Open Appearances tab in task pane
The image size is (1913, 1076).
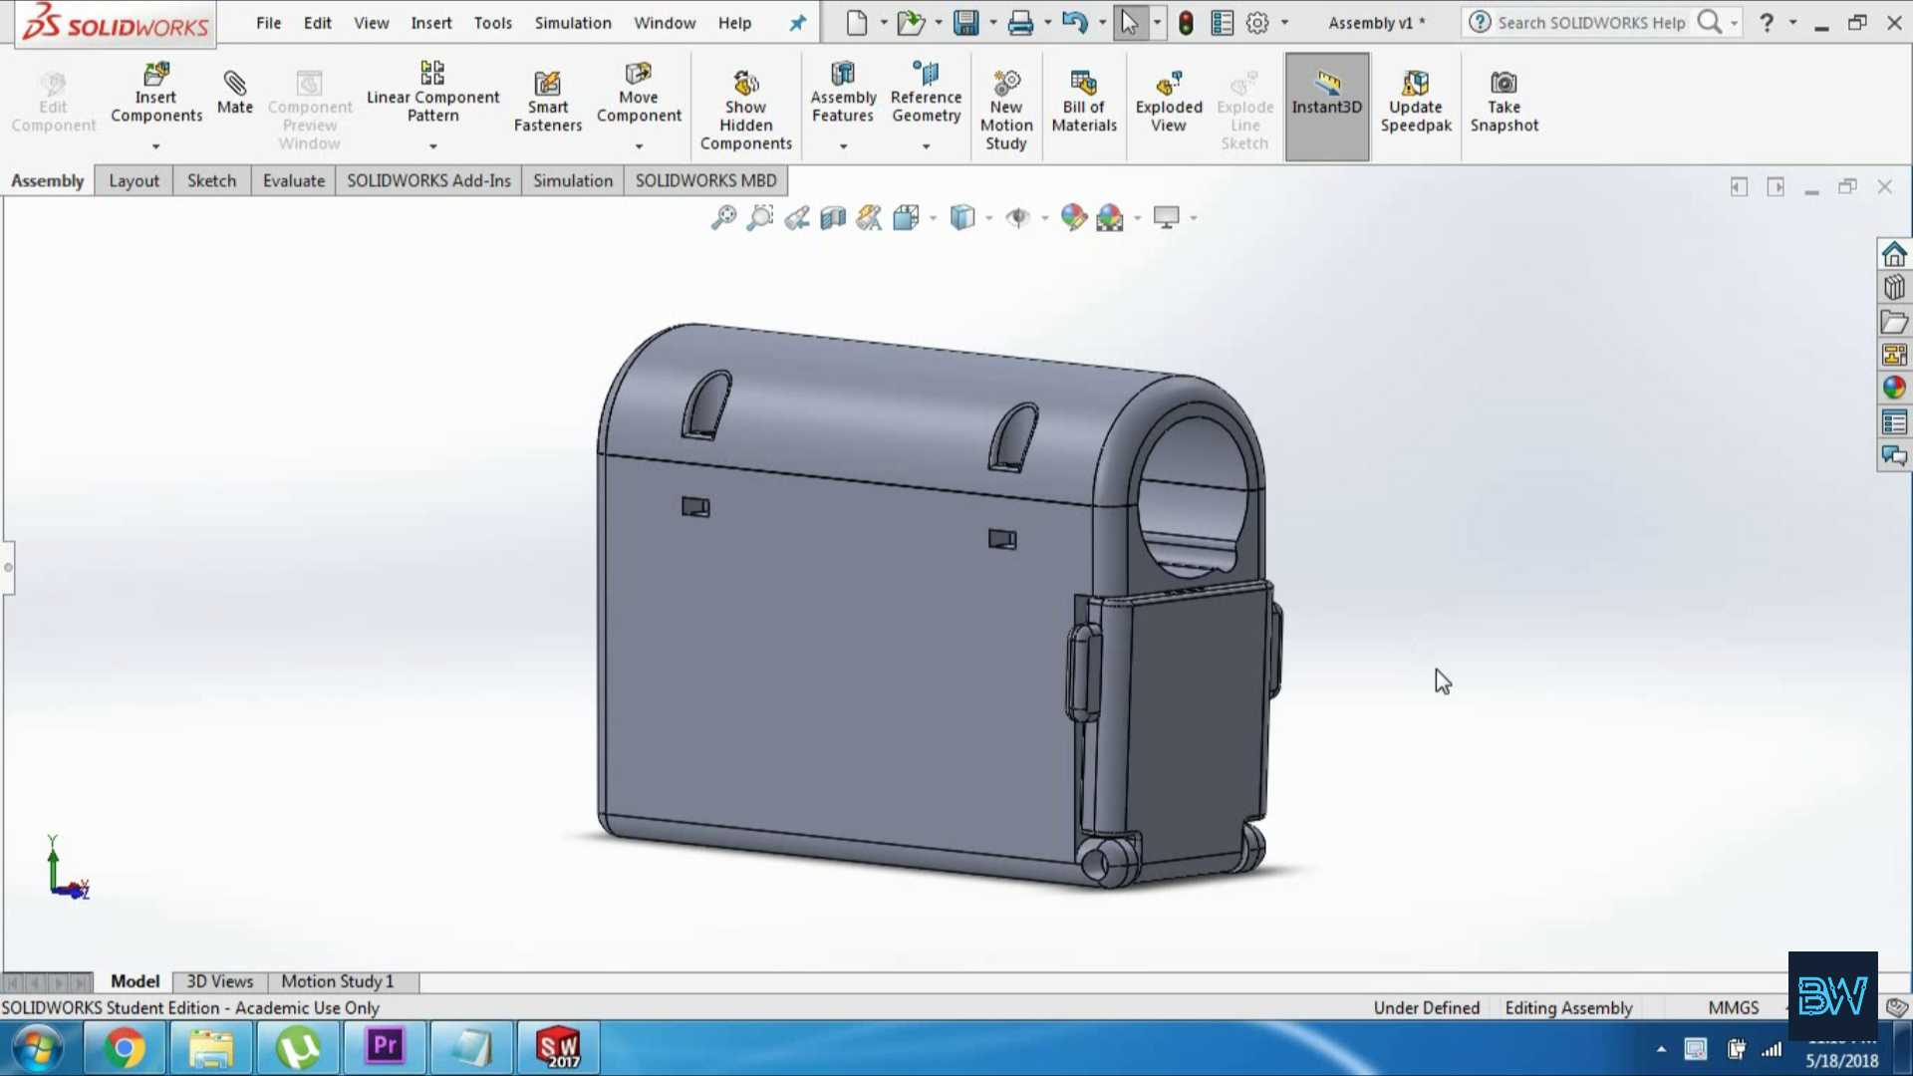pos(1894,388)
